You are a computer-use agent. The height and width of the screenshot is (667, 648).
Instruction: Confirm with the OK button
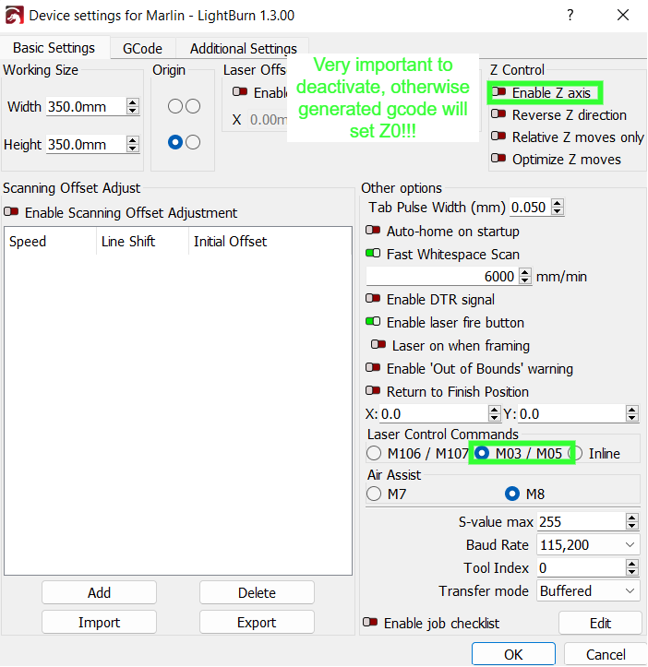(x=513, y=654)
